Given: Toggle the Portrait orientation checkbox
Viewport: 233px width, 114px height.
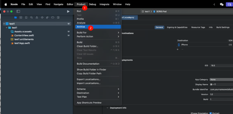Looking at the screenshot, I should [211, 113].
